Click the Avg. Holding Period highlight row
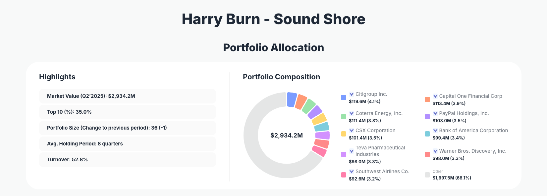Viewport: 547px width, 196px height. [128, 143]
